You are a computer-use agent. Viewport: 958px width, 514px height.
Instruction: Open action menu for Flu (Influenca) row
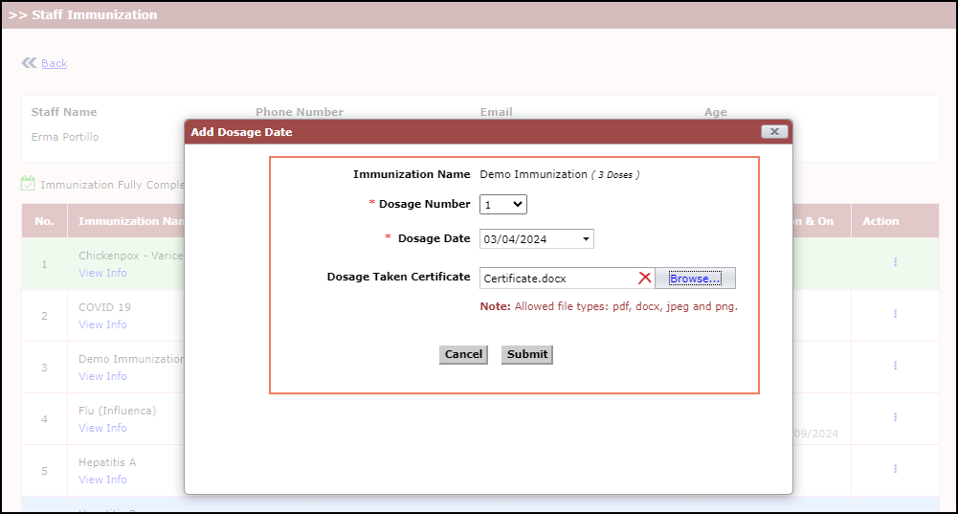tap(895, 417)
